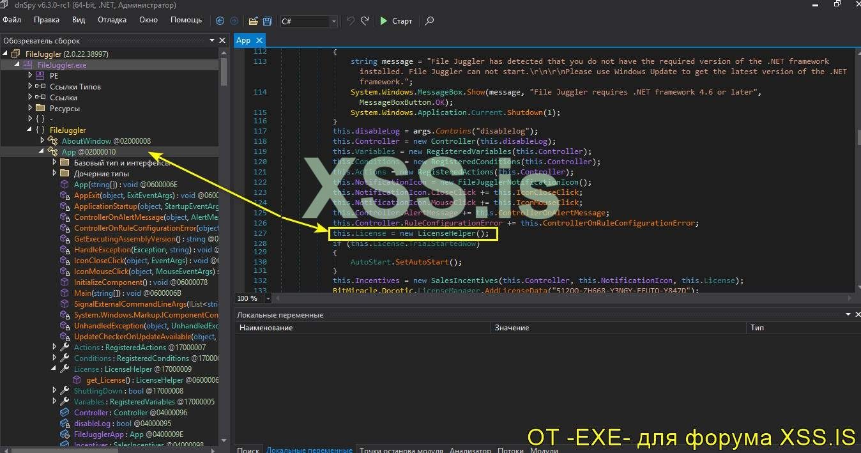The width and height of the screenshot is (861, 453).
Task: Click the App class icon
Action: tap(52, 151)
